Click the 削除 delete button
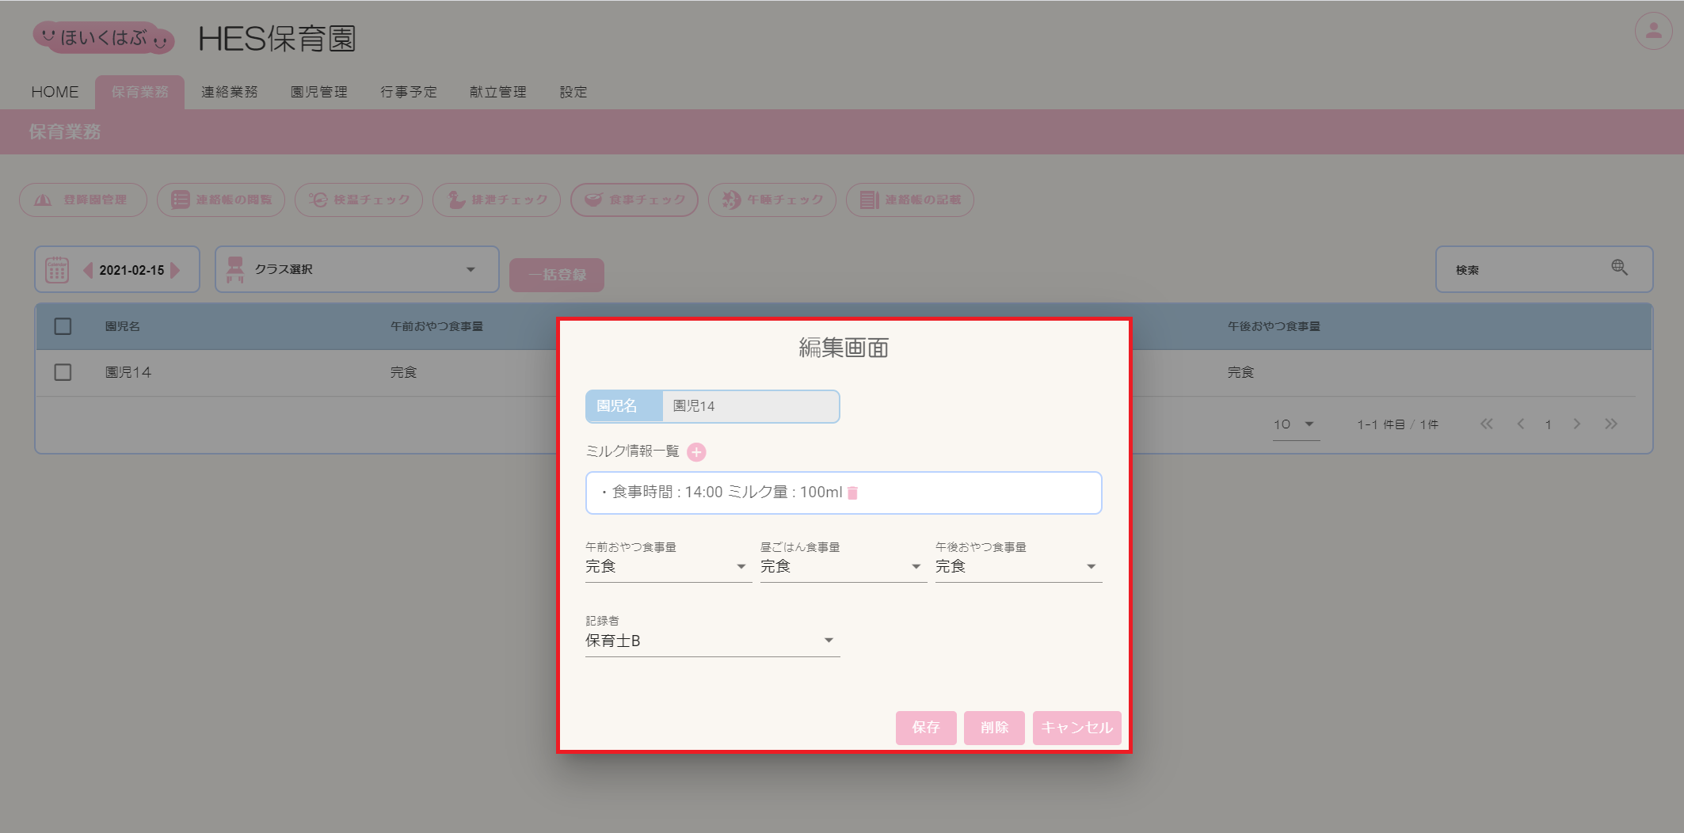Image resolution: width=1684 pixels, height=833 pixels. click(x=994, y=728)
